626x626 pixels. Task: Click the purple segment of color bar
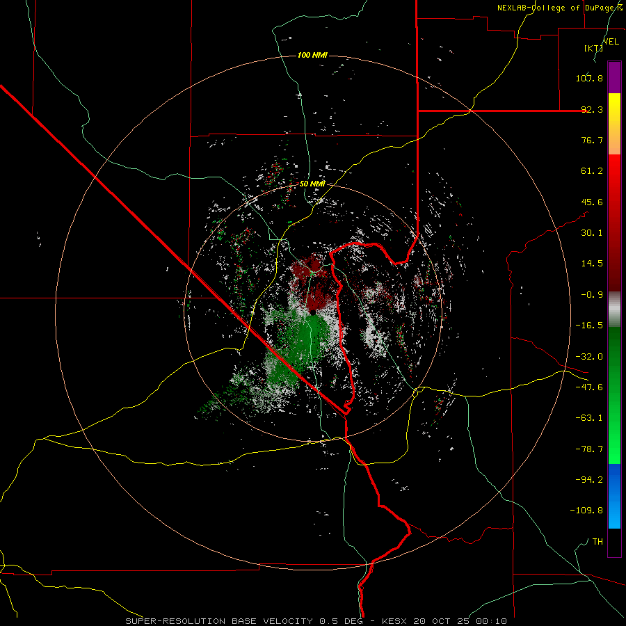(614, 77)
